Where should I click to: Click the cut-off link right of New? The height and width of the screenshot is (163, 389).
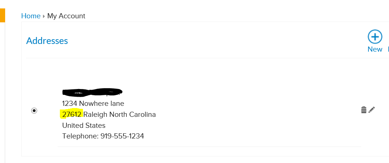pyautogui.click(x=388, y=49)
